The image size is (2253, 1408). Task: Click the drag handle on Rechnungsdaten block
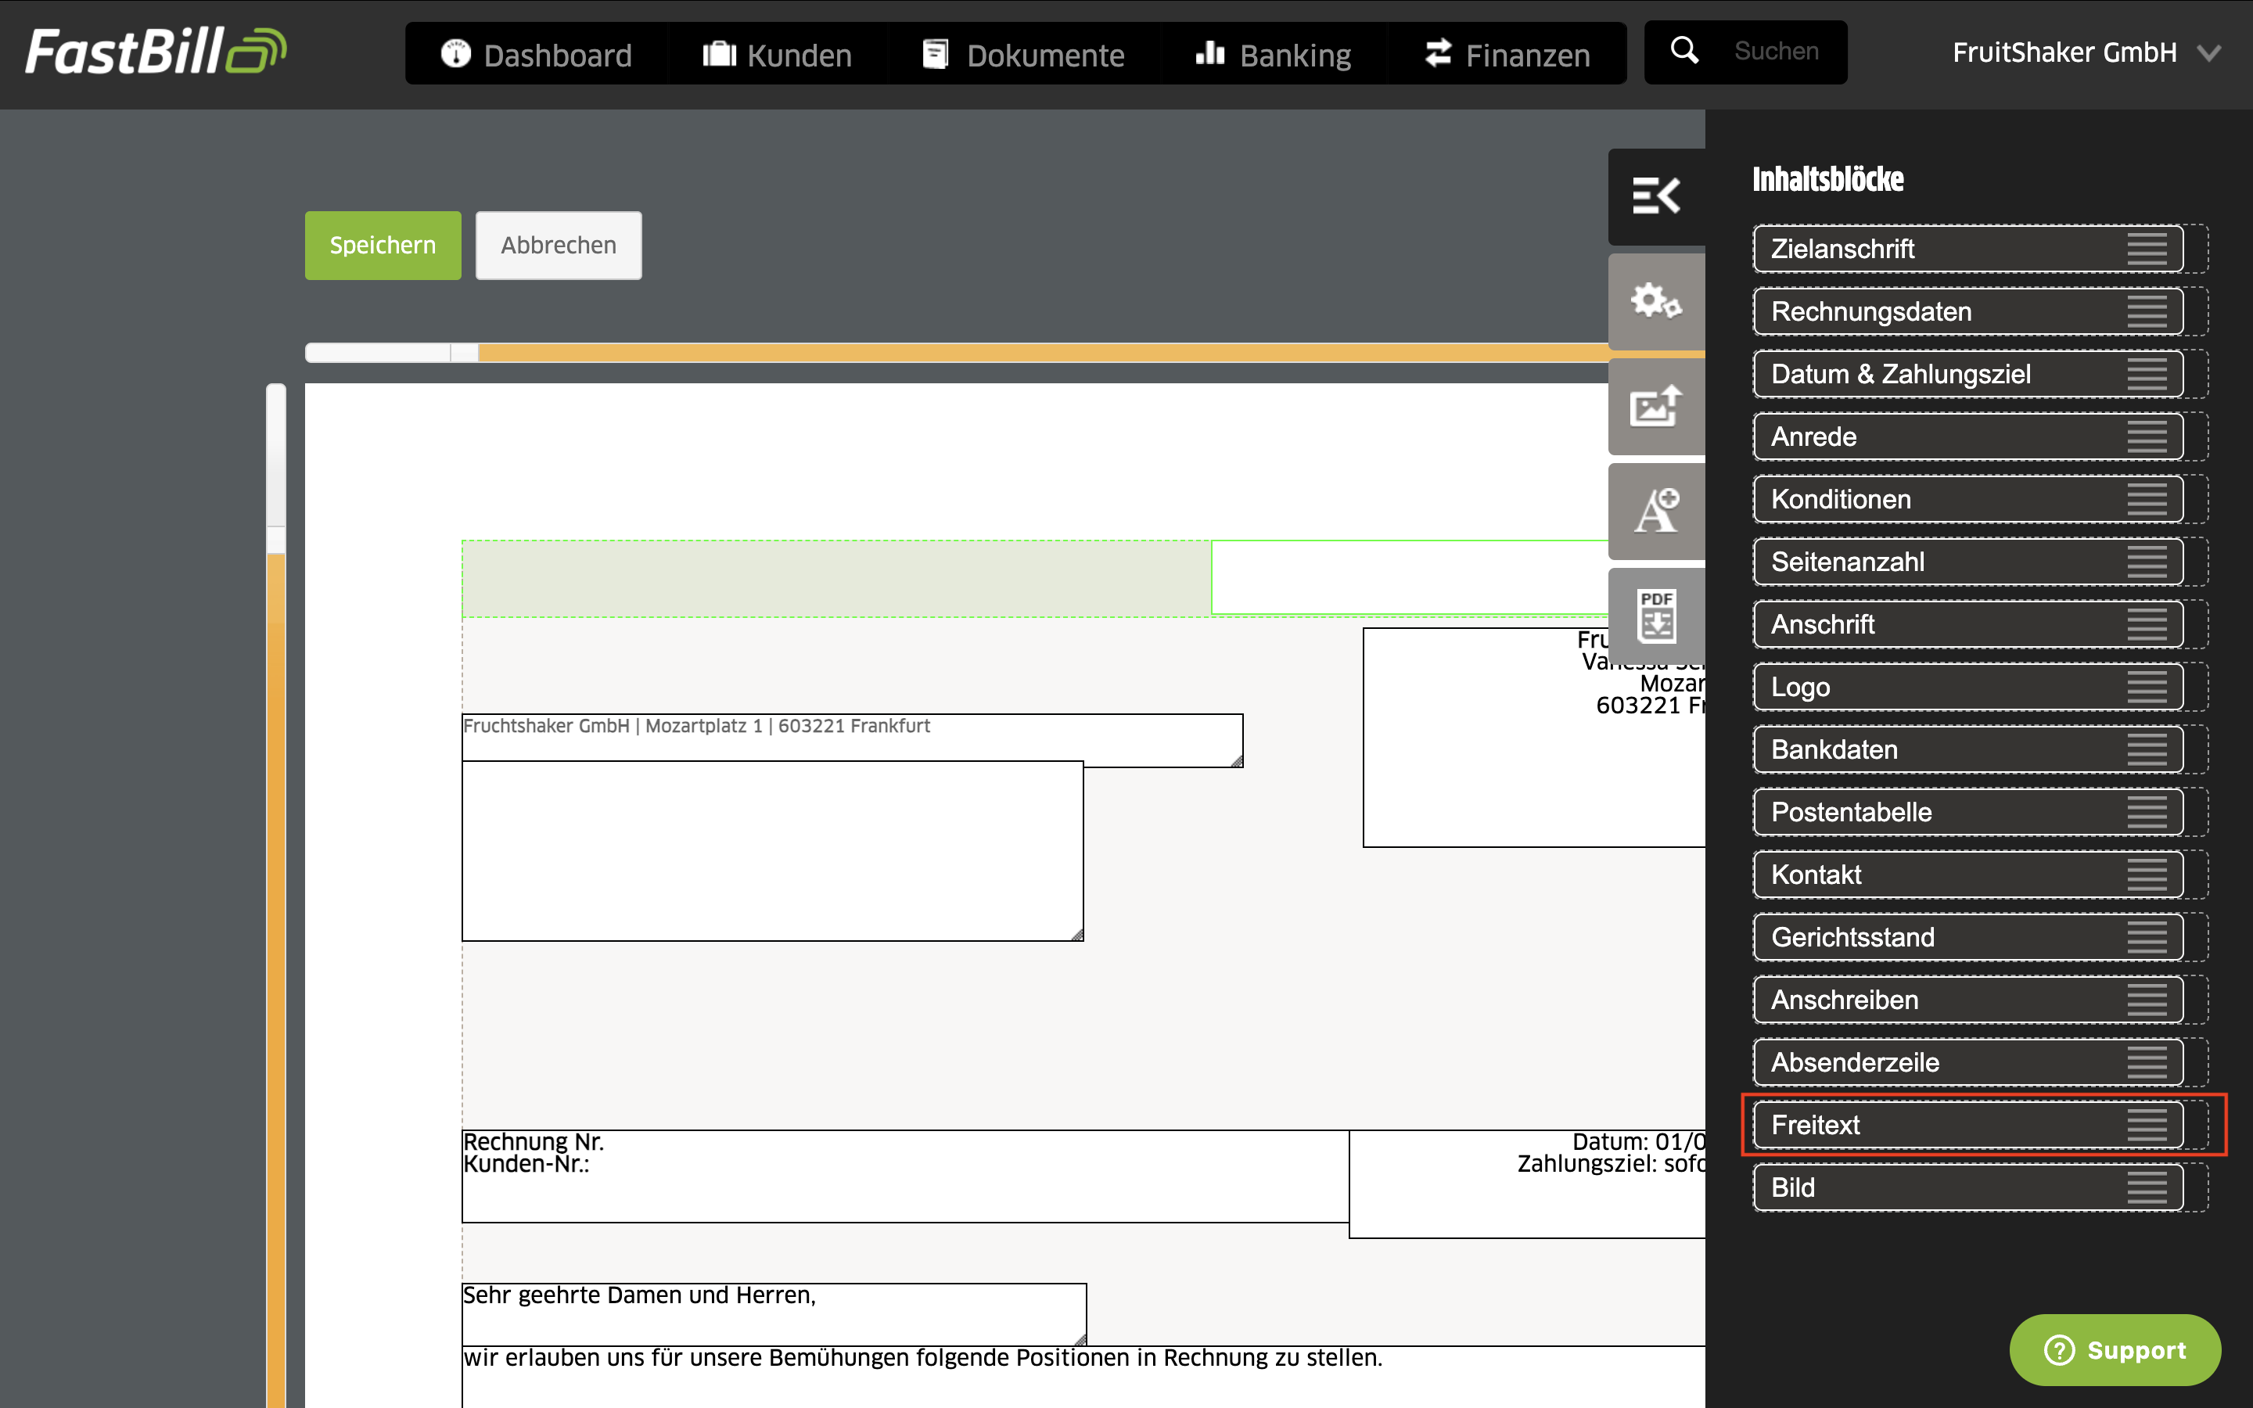pos(2147,311)
